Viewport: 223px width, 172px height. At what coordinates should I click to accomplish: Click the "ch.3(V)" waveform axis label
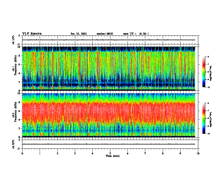(13, 144)
